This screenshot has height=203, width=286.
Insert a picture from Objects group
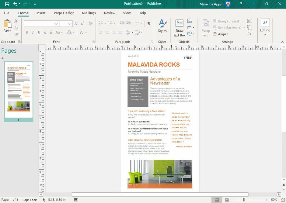(190, 21)
